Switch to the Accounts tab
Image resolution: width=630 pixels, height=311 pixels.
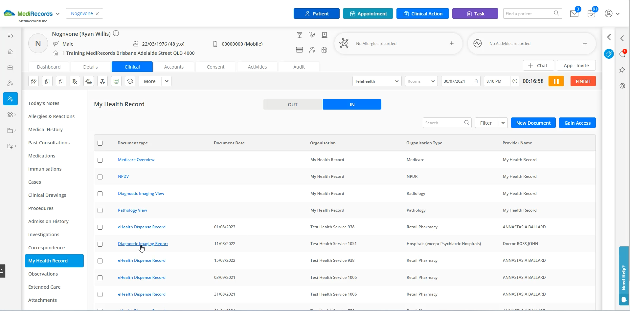pyautogui.click(x=174, y=67)
